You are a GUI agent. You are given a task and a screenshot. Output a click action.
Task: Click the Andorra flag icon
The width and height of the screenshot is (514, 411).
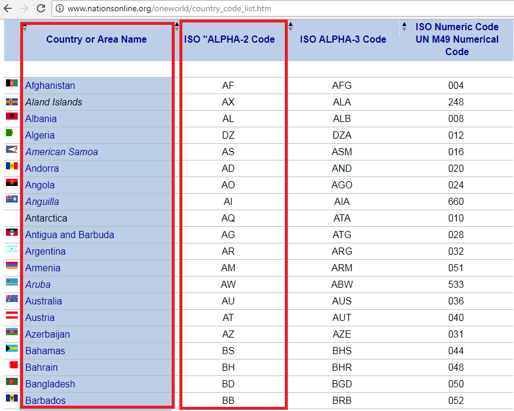pos(12,166)
